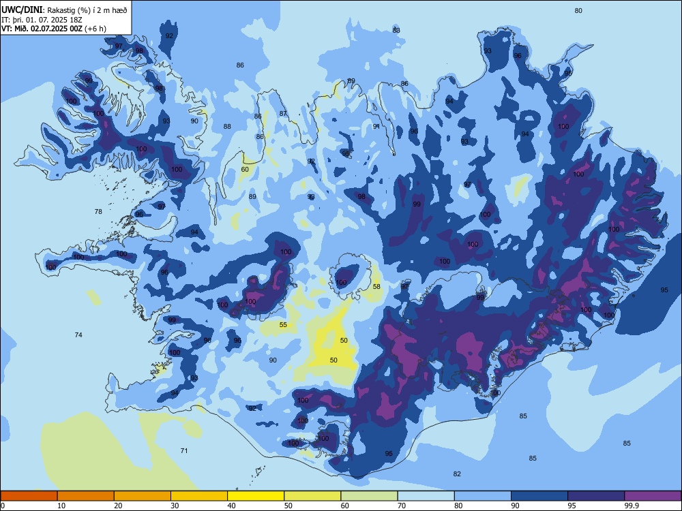Click the 'Rakastig (%) í 2 m hæð' label

click(87, 10)
